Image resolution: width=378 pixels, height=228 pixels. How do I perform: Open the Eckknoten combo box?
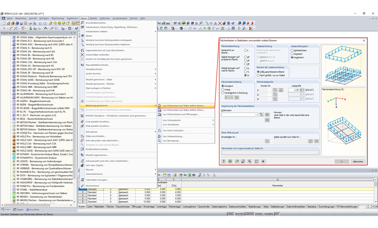point(240,115)
